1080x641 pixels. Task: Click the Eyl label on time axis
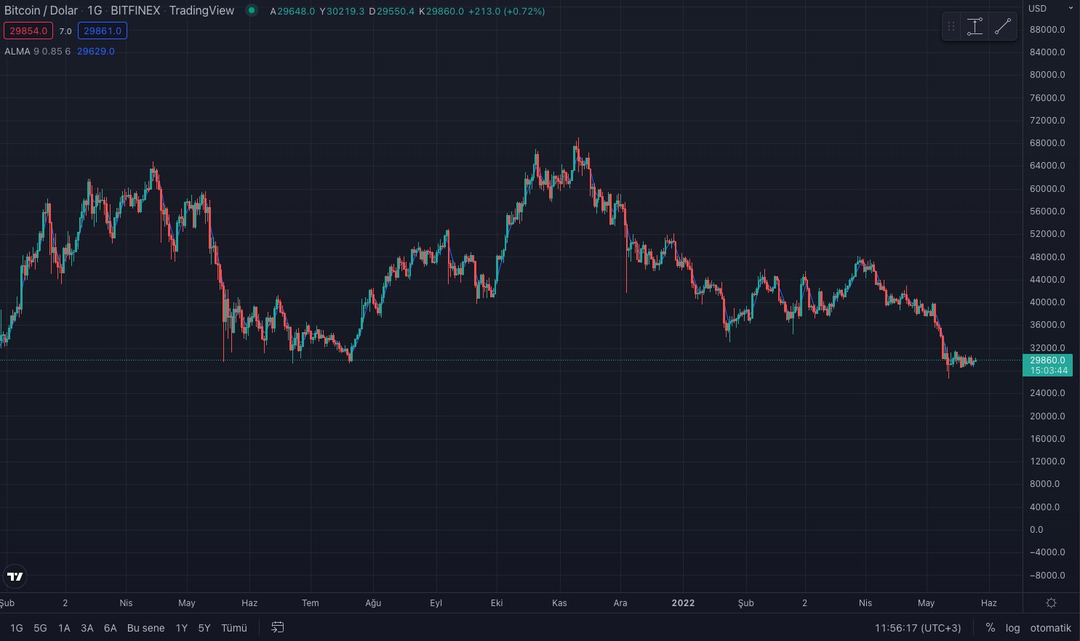436,603
